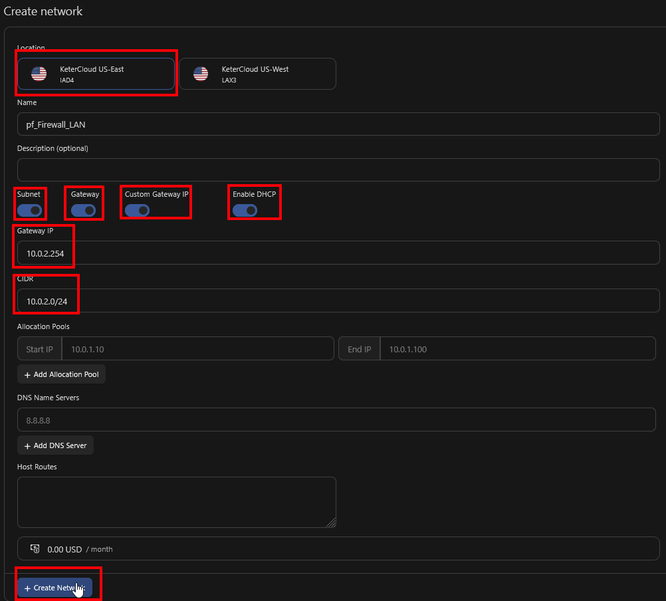Disable the Subnet toggle
This screenshot has height=601, width=666.
(30, 209)
